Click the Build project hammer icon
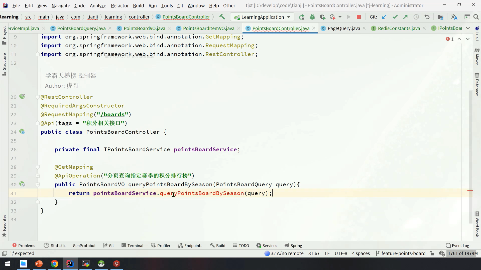Image resolution: width=481 pixels, height=270 pixels. pos(222,17)
